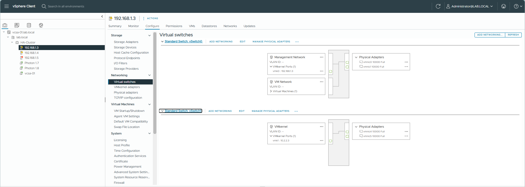Screen dimensions: 525x187
Task: Collapse the lab.local datacenter node
Action: pyautogui.click(x=8, y=37)
